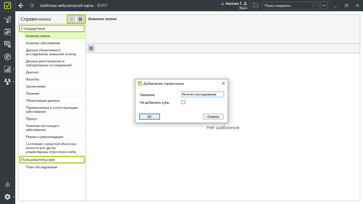The height and width of the screenshot is (204, 363).
Task: Select 'План обследования' under Пользовательские
Action: pyautogui.click(x=41, y=167)
